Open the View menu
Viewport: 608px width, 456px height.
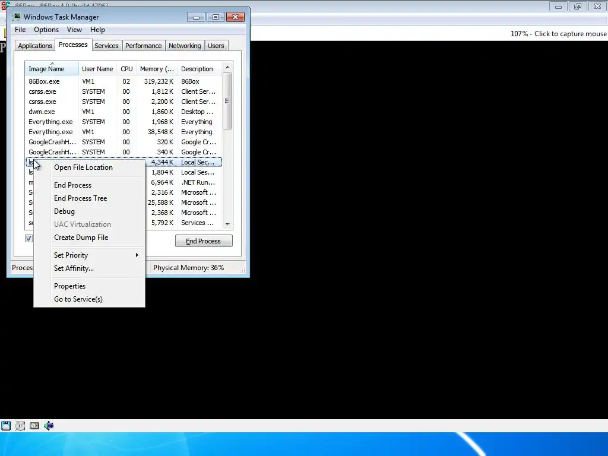(74, 30)
